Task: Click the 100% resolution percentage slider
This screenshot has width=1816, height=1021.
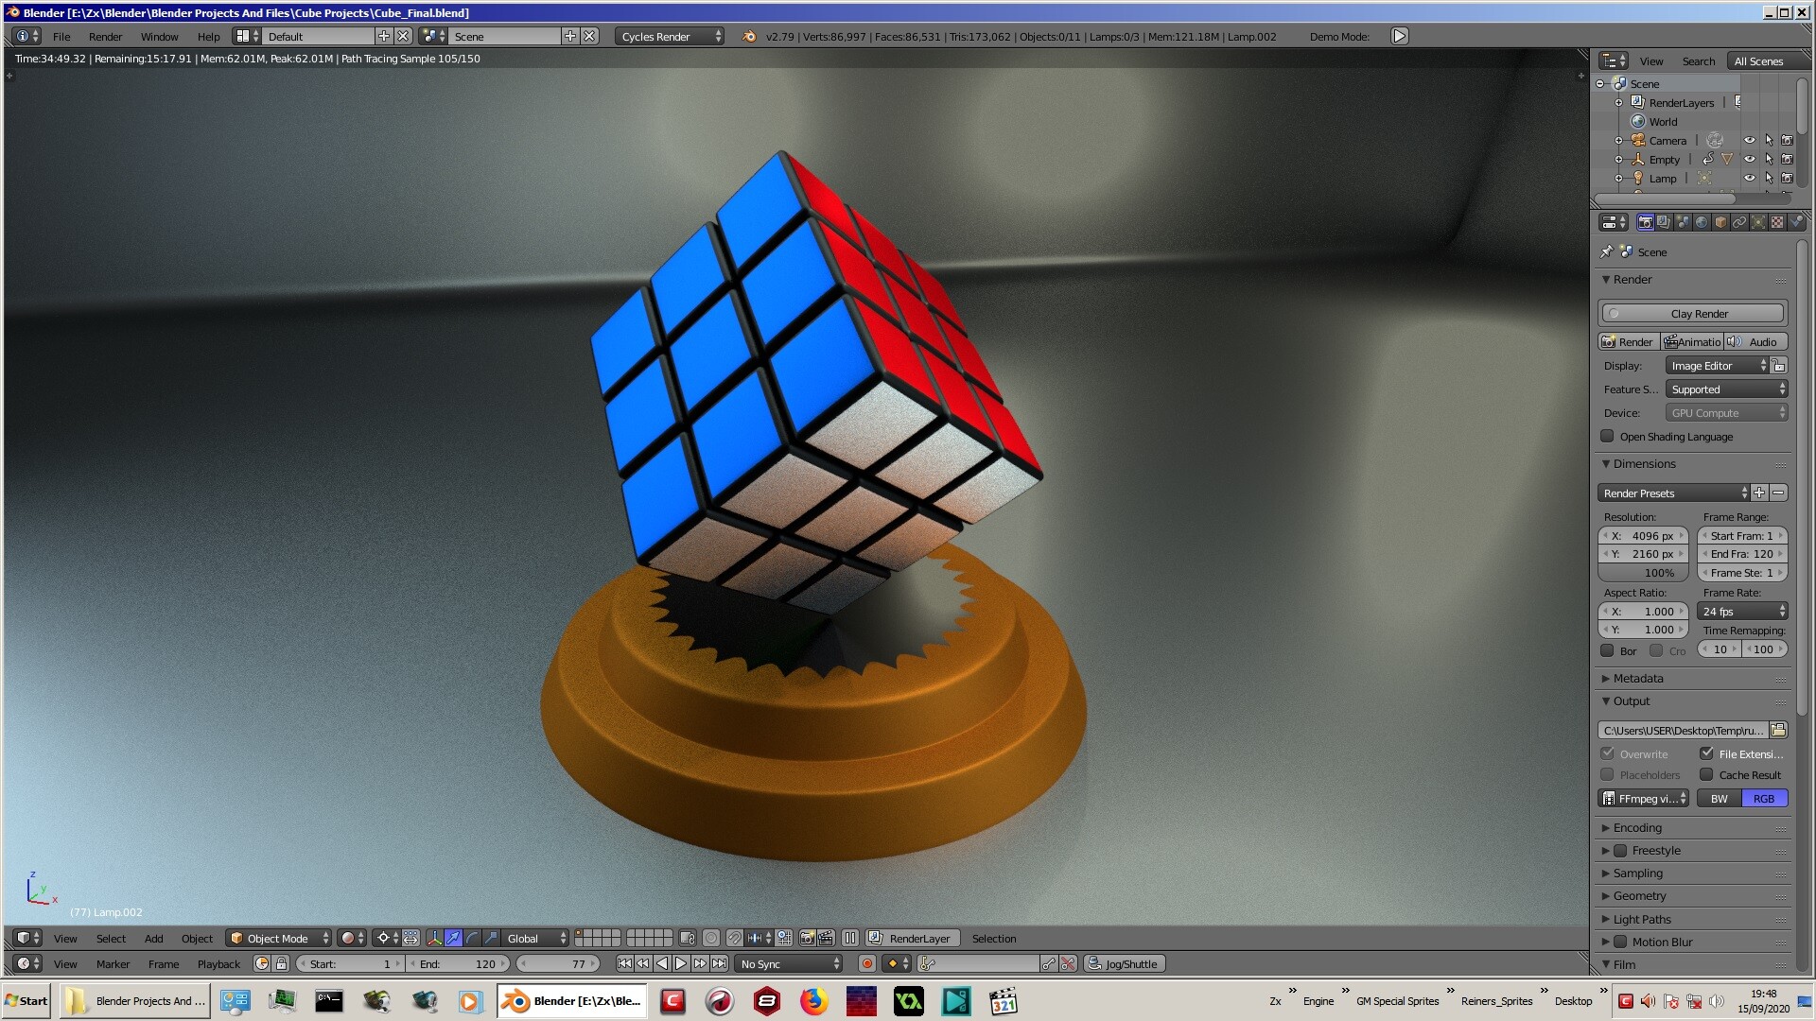Action: click(1642, 573)
